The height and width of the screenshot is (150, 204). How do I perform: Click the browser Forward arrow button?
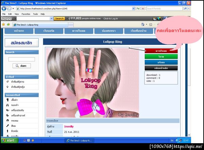click(x=9, y=9)
